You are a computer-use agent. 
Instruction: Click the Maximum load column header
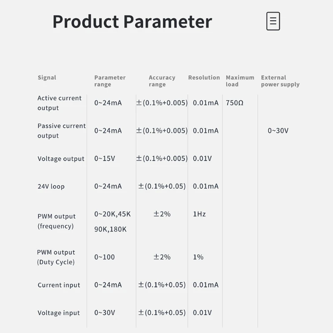240,81
